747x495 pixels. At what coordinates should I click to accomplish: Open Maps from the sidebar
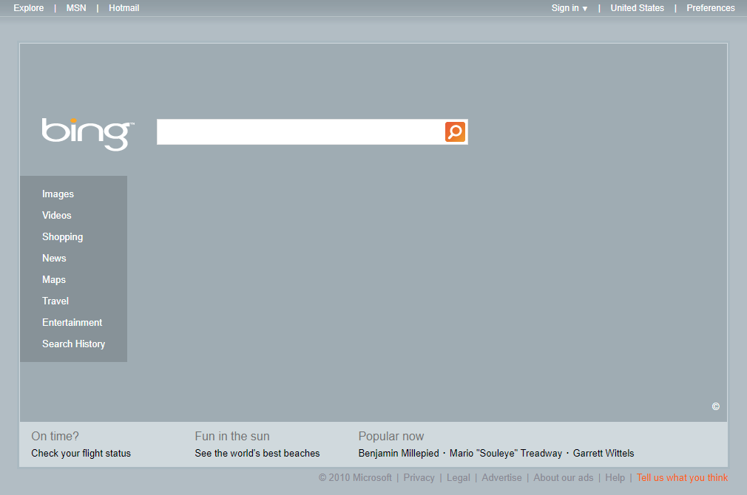tap(54, 280)
